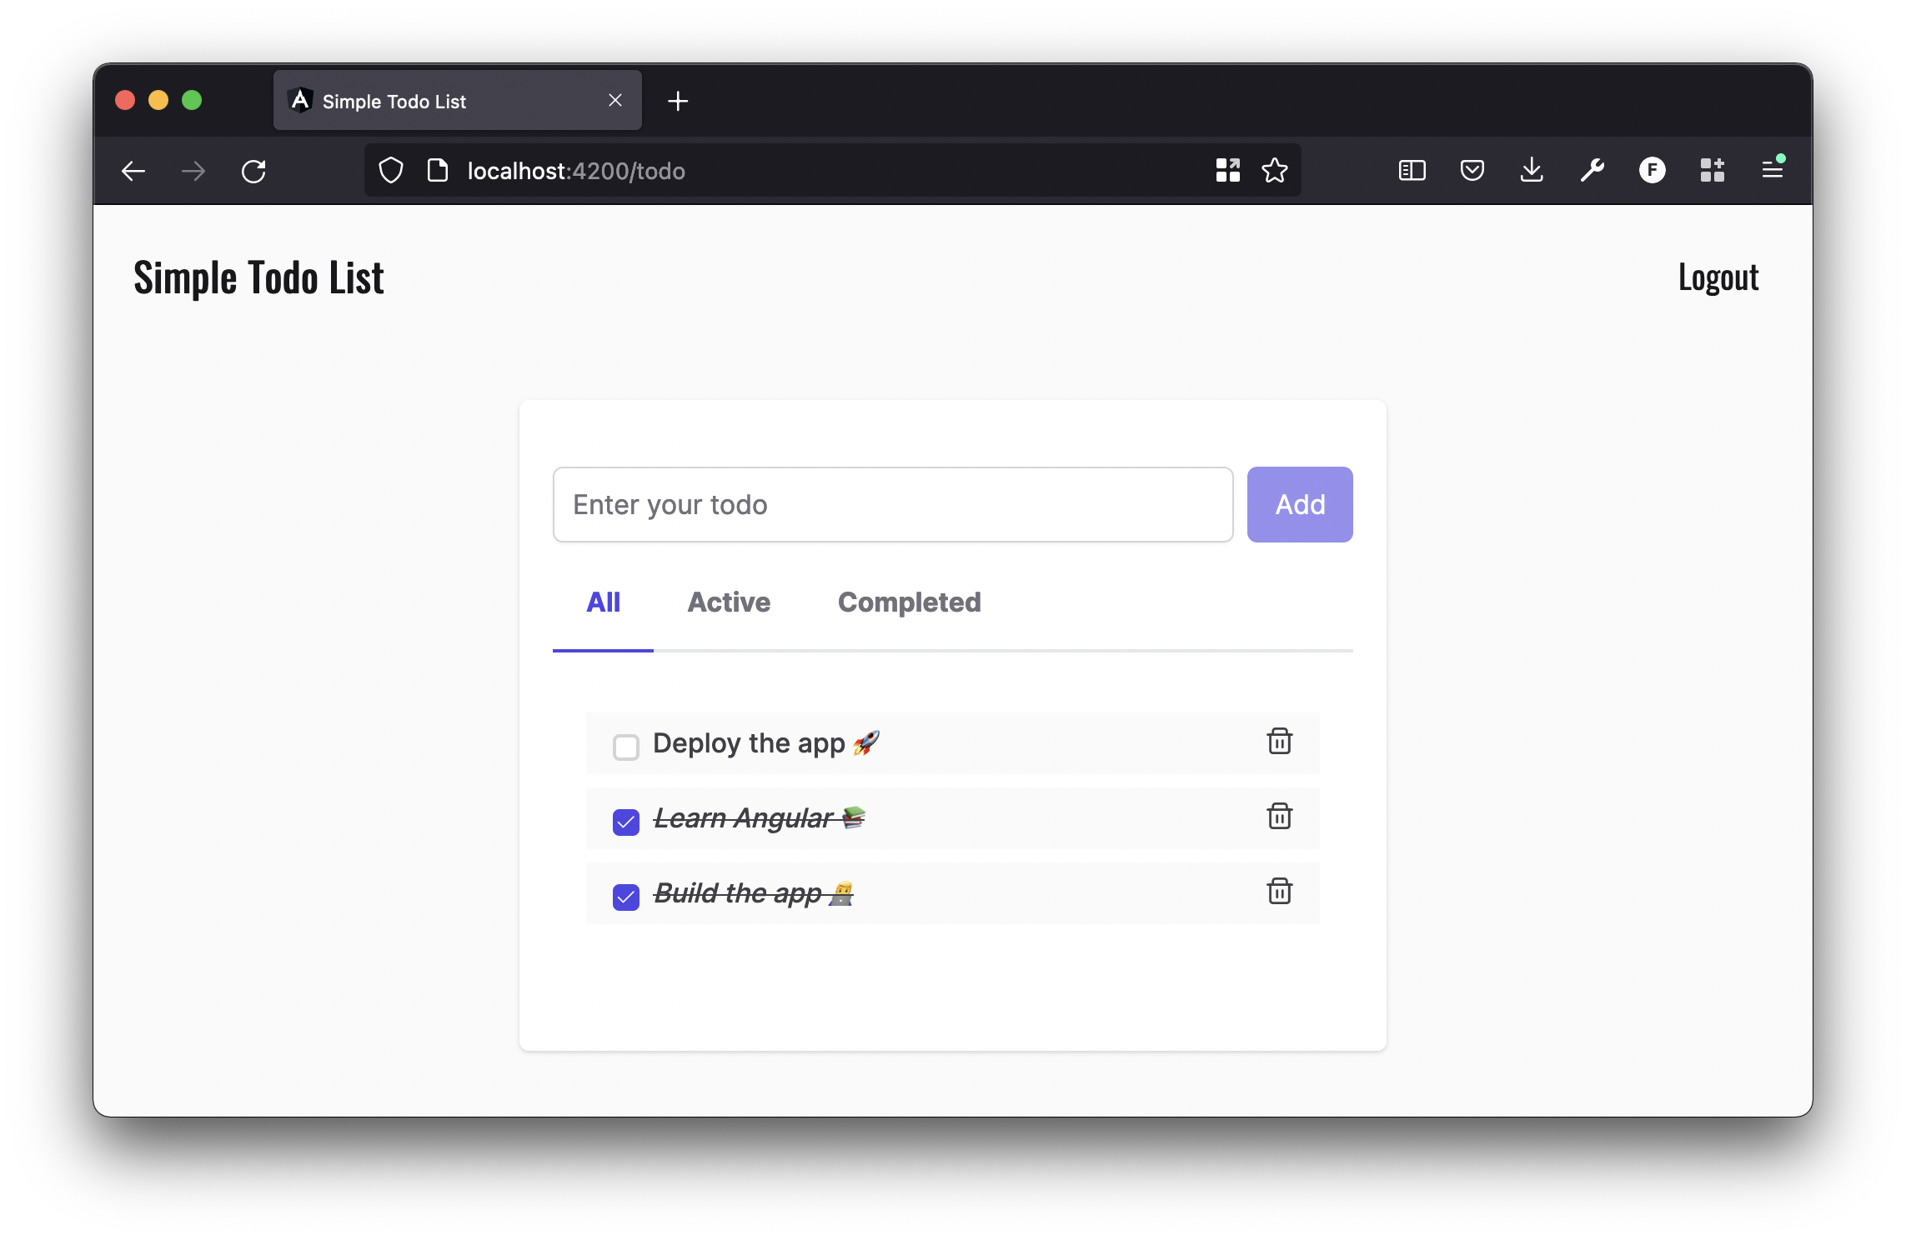Screen dimensions: 1906x1240
Task: Focus the 'Enter your todo' input
Action: [x=892, y=504]
